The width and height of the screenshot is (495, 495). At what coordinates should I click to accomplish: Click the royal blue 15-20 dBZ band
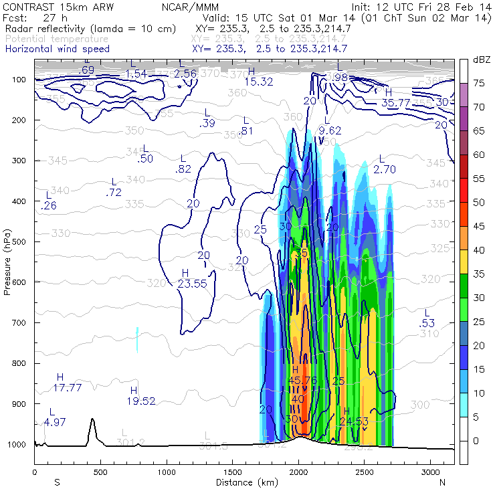coord(464,357)
